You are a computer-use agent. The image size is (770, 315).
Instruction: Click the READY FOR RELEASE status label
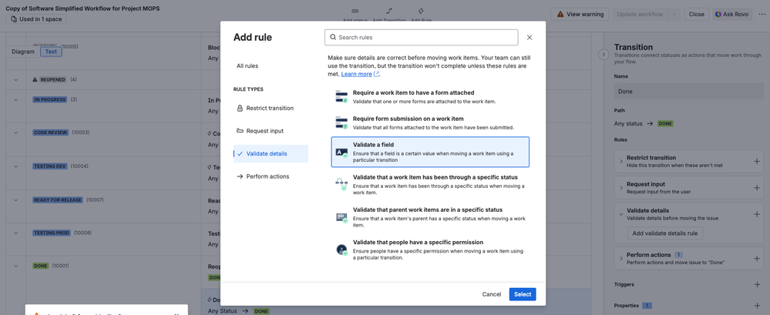point(58,199)
